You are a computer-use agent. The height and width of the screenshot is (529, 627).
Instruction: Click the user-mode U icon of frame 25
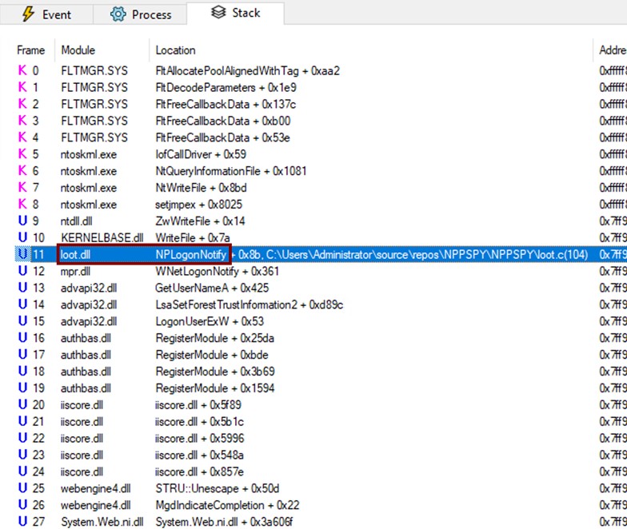[22, 488]
